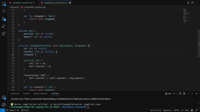Open the Accounts menu icon
Screen dimensions: 200x112
(x=4, y=97)
